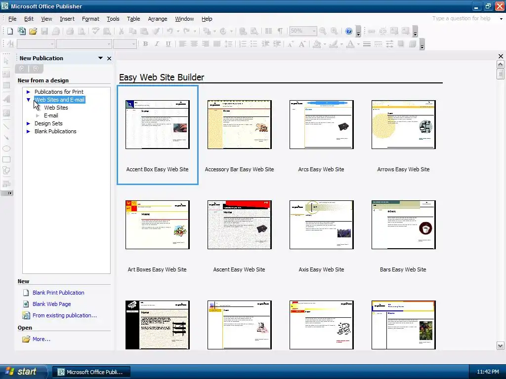The height and width of the screenshot is (379, 506).
Task: Open the Insert menu
Action: point(67,19)
